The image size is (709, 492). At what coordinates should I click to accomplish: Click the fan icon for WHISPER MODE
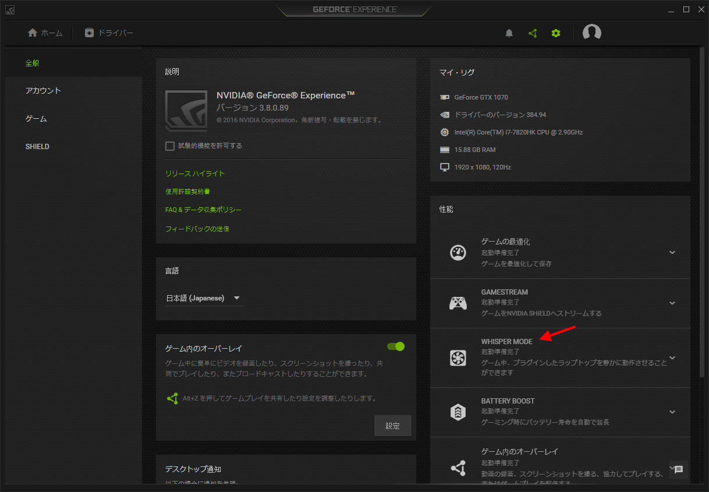point(458,358)
